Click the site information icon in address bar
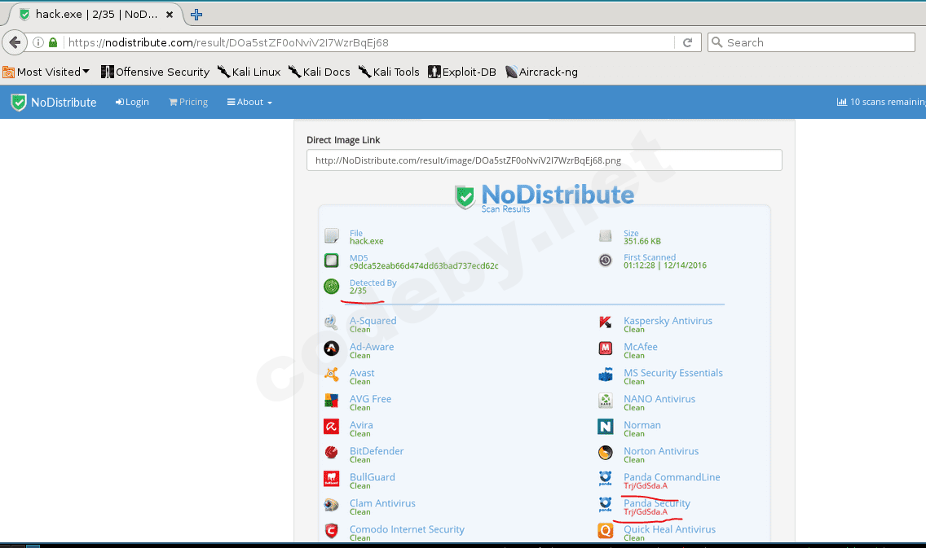This screenshot has width=926, height=548. point(38,42)
